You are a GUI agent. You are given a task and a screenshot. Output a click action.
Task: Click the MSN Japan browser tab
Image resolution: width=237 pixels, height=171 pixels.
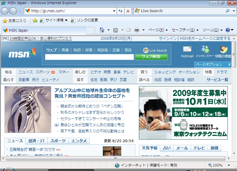[x=44, y=31]
